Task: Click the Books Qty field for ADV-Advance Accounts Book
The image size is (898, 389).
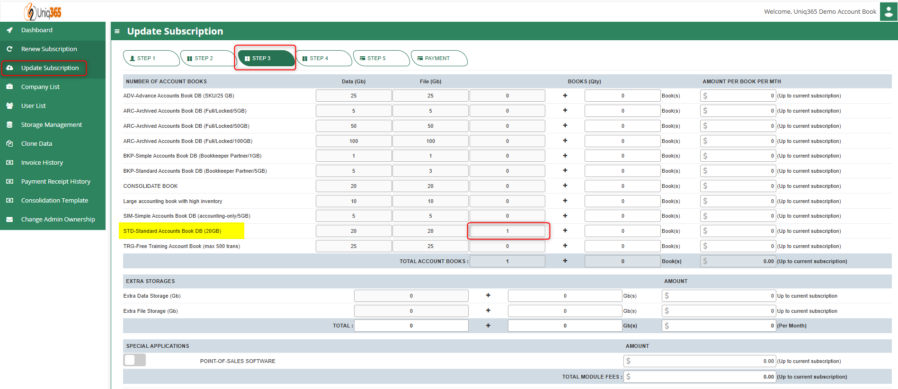Action: tap(622, 96)
